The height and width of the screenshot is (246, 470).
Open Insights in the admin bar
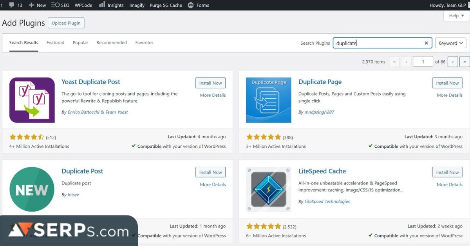click(111, 5)
